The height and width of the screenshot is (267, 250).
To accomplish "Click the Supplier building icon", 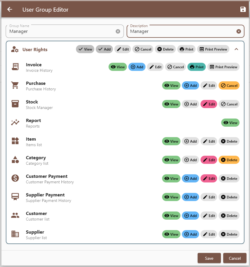I will (15, 234).
